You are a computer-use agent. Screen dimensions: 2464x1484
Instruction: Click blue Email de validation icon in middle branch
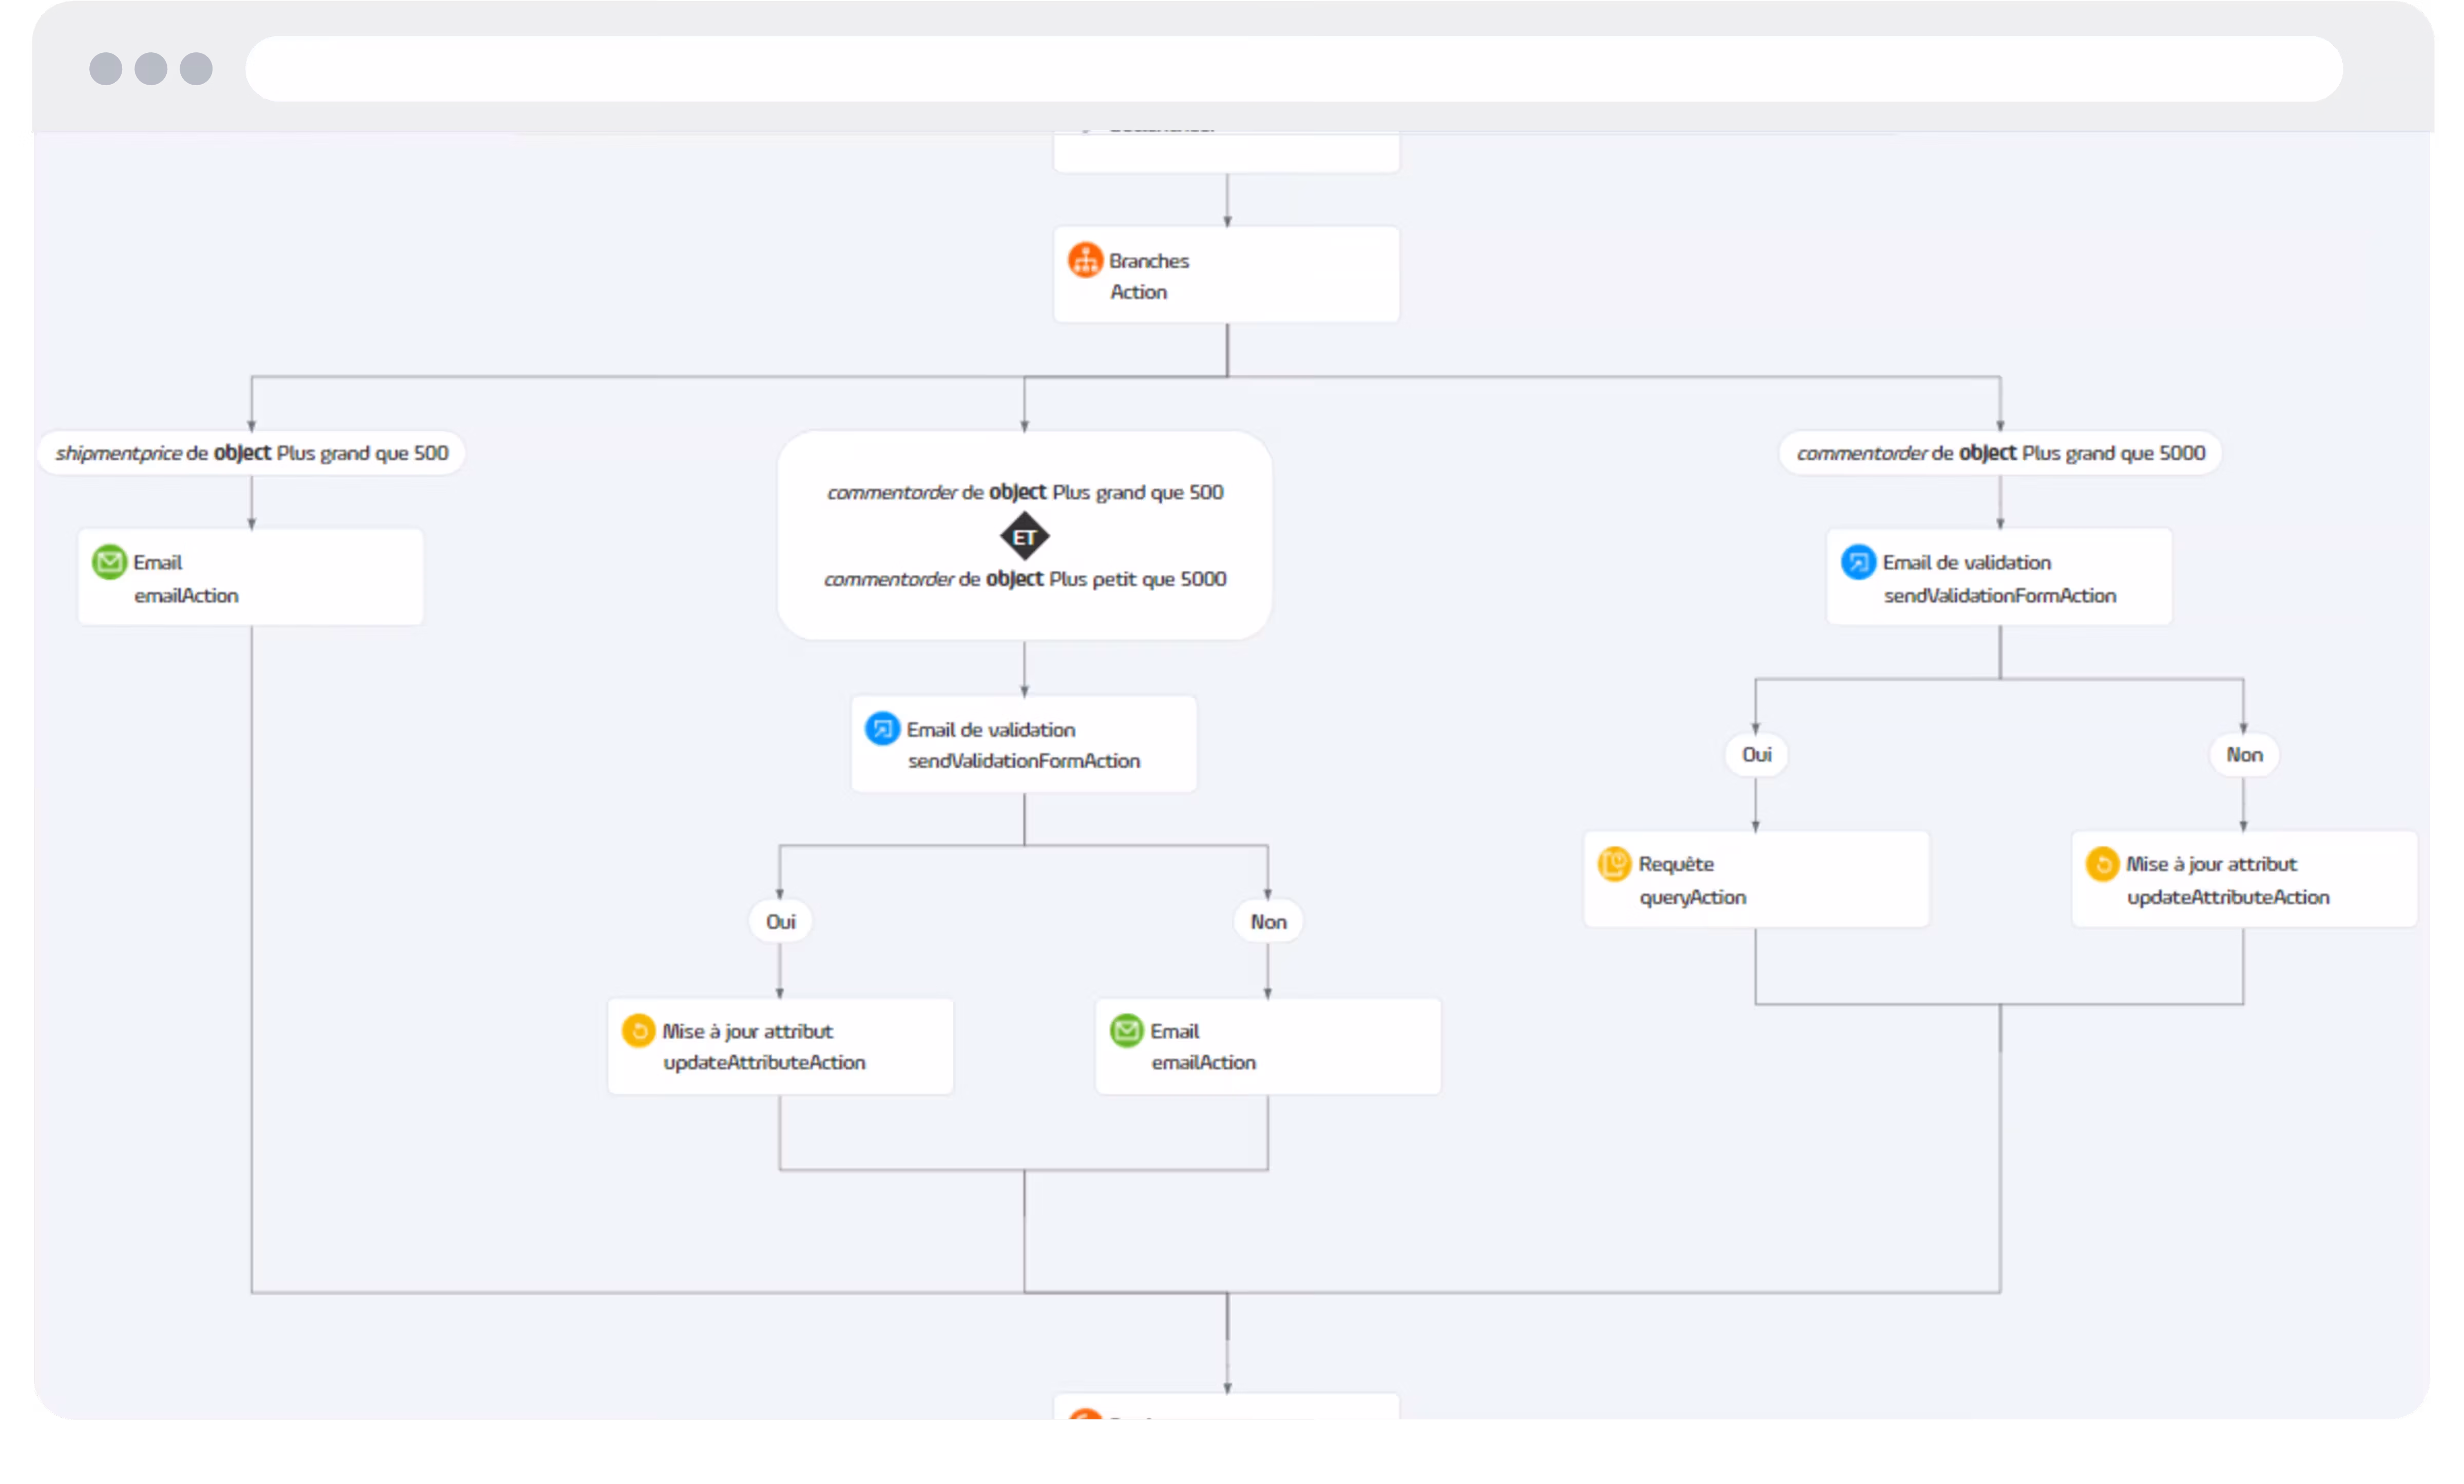tap(882, 729)
